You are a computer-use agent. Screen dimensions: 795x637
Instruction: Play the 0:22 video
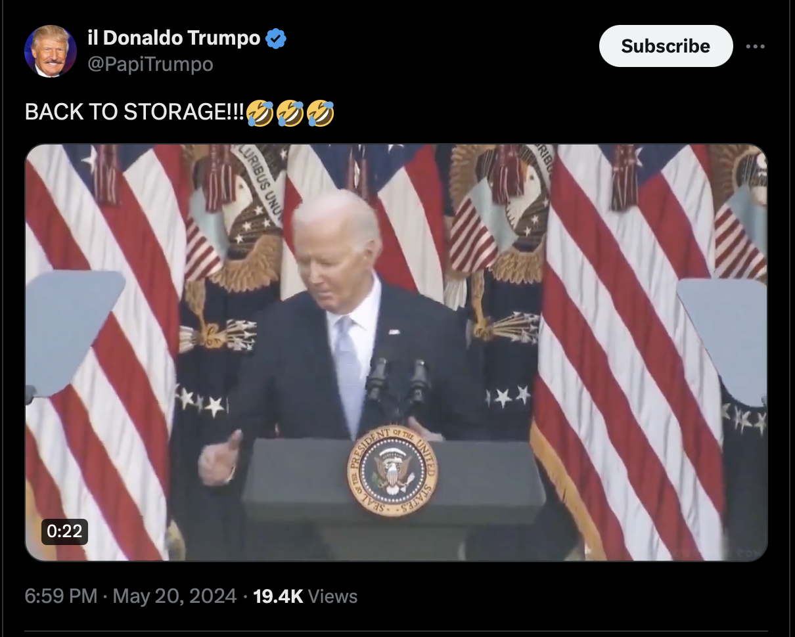tap(396, 353)
